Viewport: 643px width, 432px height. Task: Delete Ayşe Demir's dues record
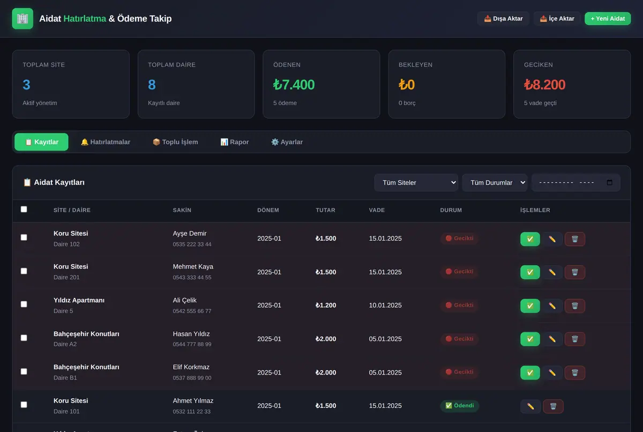(575, 239)
